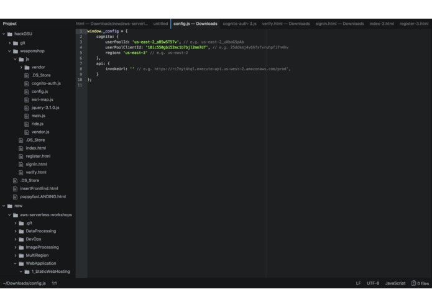Click the DataProcessing folder icon
This screenshot has width=432, height=307.
pos(21,231)
